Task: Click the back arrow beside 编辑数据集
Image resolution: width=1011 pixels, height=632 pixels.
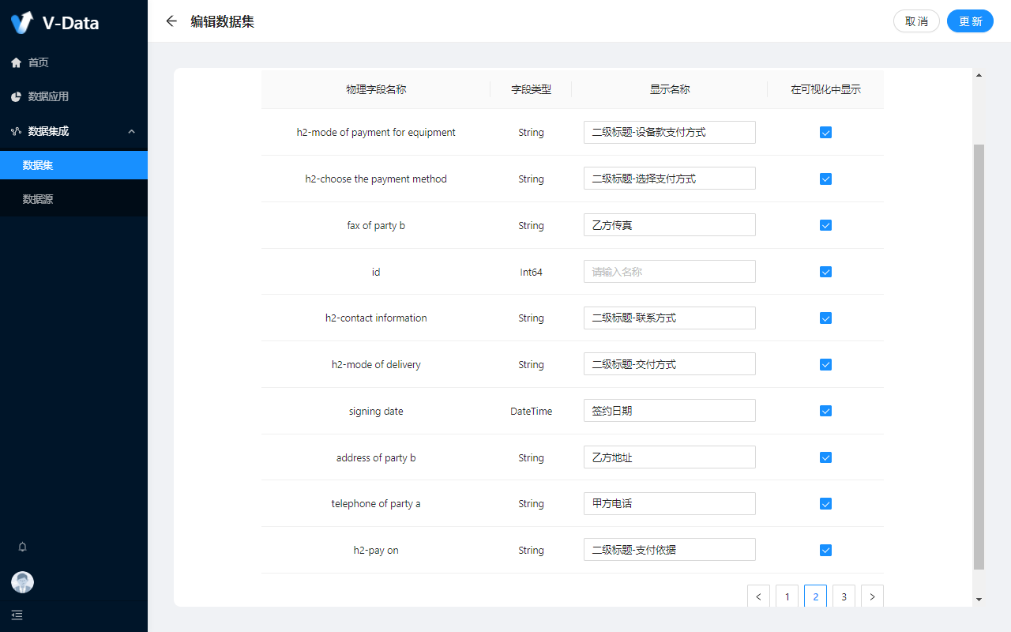Action: coord(171,21)
